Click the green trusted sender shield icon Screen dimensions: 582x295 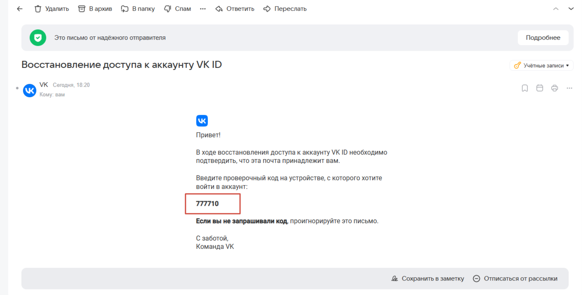38,38
